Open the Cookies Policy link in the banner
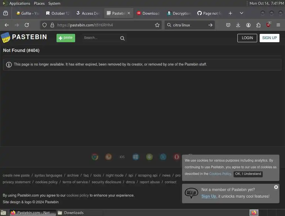The image size is (285, 216). [220, 174]
